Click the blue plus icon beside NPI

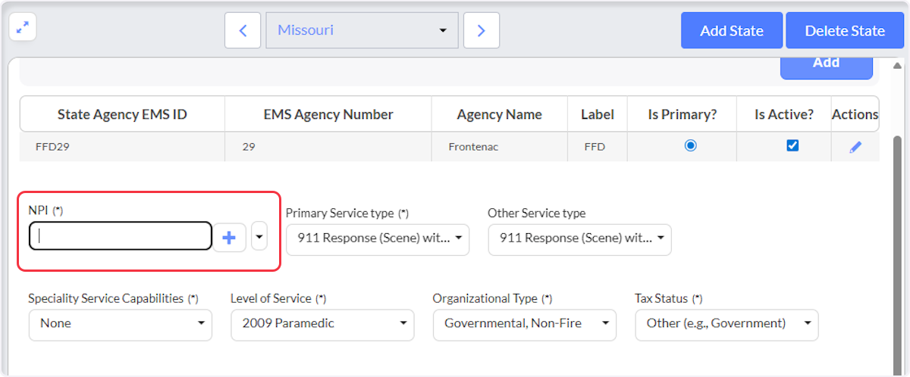(229, 238)
